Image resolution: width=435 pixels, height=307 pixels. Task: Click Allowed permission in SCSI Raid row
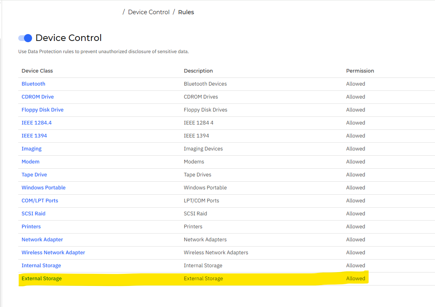355,214
